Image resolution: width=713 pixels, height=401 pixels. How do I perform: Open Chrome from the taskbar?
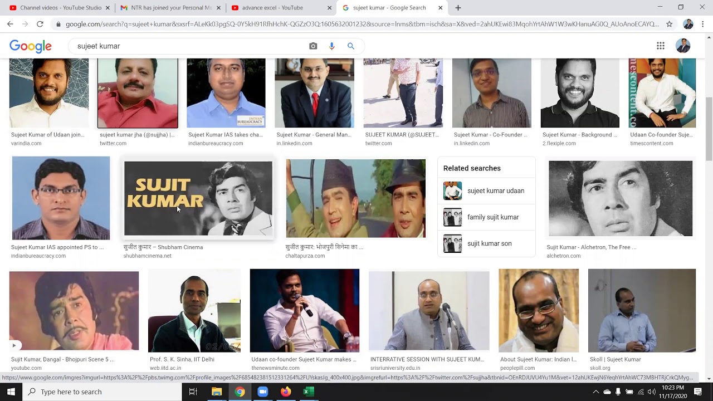pyautogui.click(x=240, y=392)
